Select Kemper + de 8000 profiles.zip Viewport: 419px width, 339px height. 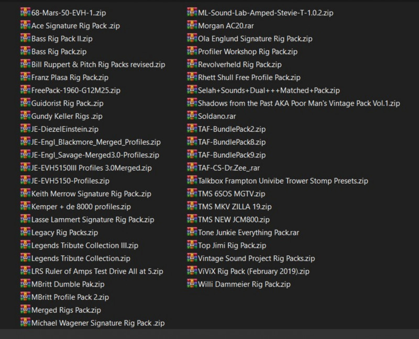click(x=81, y=207)
